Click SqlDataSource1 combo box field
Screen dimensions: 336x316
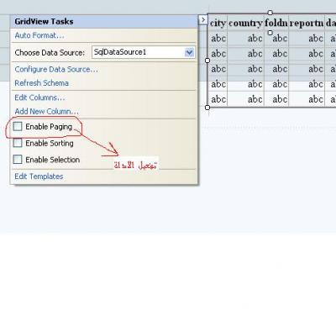click(x=144, y=52)
